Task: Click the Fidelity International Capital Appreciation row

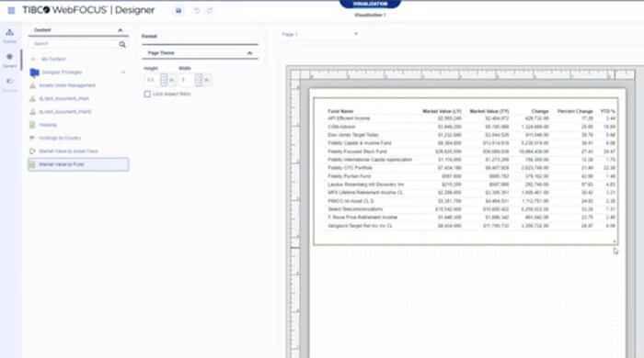Action: point(471,160)
